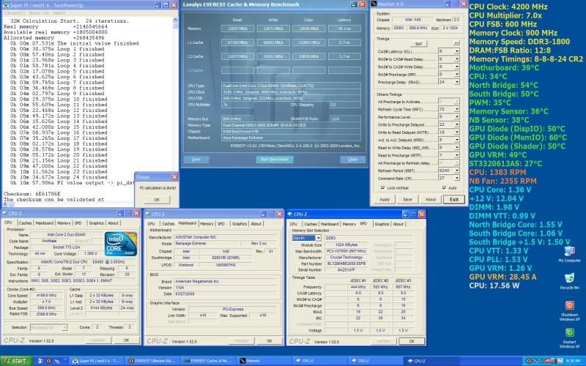Open the Act. to Act. Delayed (tRRD) dropdown

(456, 140)
